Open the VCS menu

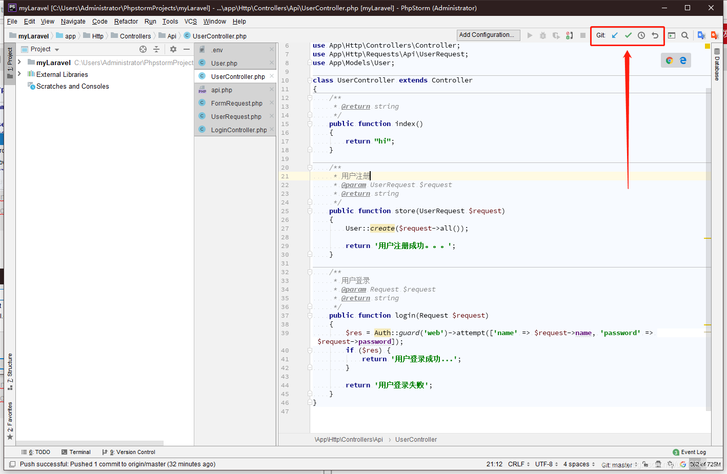coord(191,22)
